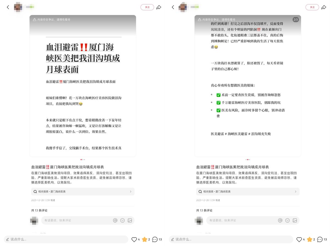Click the emoji icon next to the comment field

point(123,220)
